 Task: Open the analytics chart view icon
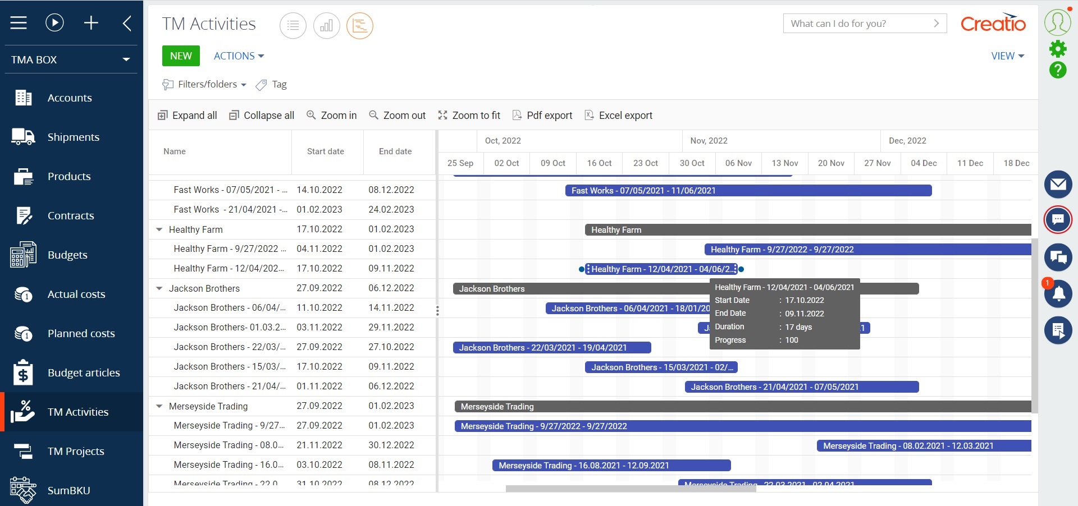coord(326,26)
